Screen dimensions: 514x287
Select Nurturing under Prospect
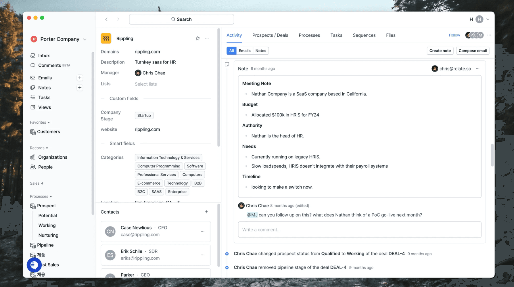(48, 235)
